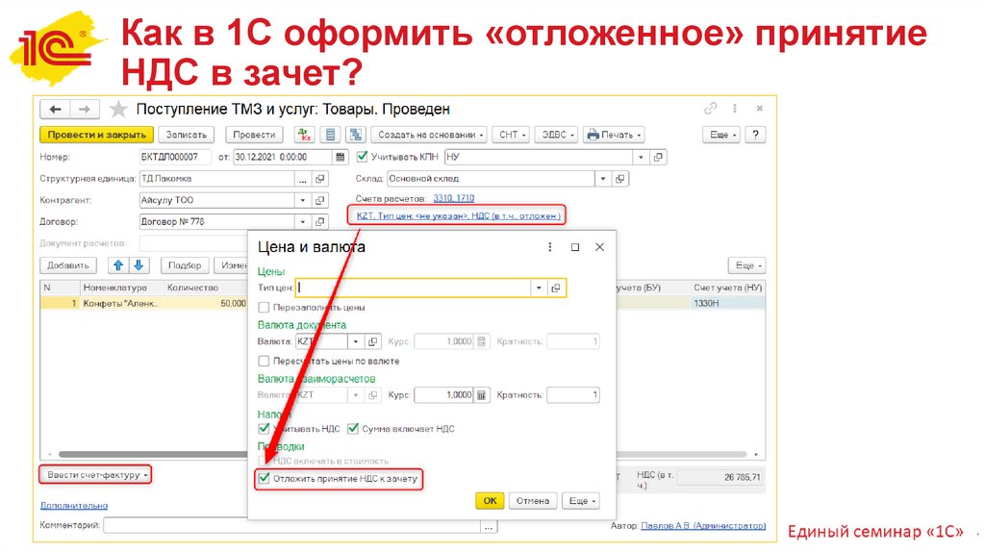Screen dimensions: 985x552
Task: Open the help question mark button
Action: click(756, 135)
